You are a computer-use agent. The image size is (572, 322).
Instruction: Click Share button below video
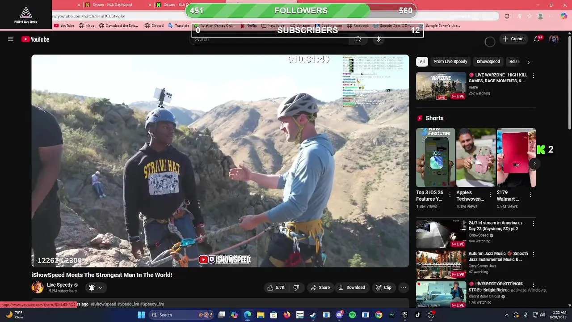click(320, 288)
